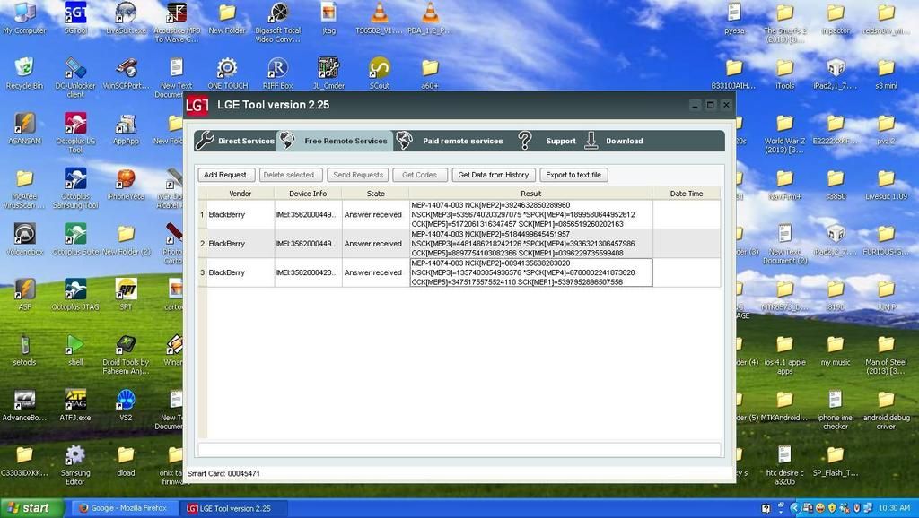This screenshot has width=919, height=518.
Task: Click the empty field below the request table
Action: click(459, 449)
